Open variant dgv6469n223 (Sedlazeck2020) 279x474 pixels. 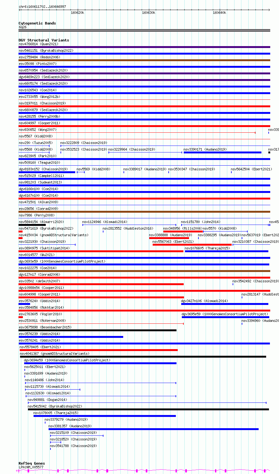44,77
